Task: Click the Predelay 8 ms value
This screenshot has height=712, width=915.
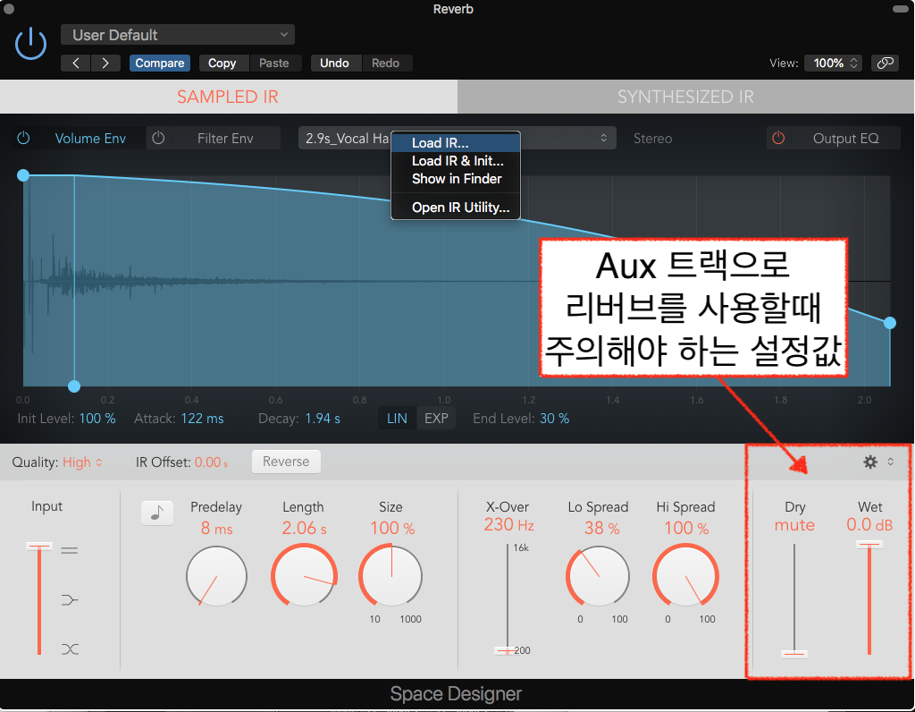Action: point(216,529)
